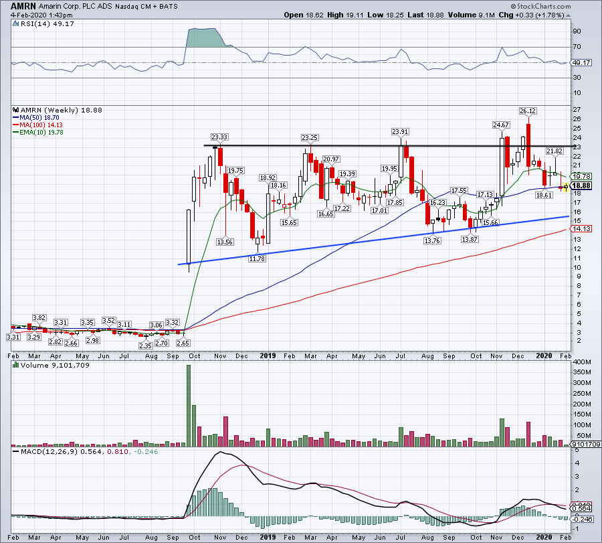
Task: Click the red MA(100) line swatch in legend
Action: (16, 125)
